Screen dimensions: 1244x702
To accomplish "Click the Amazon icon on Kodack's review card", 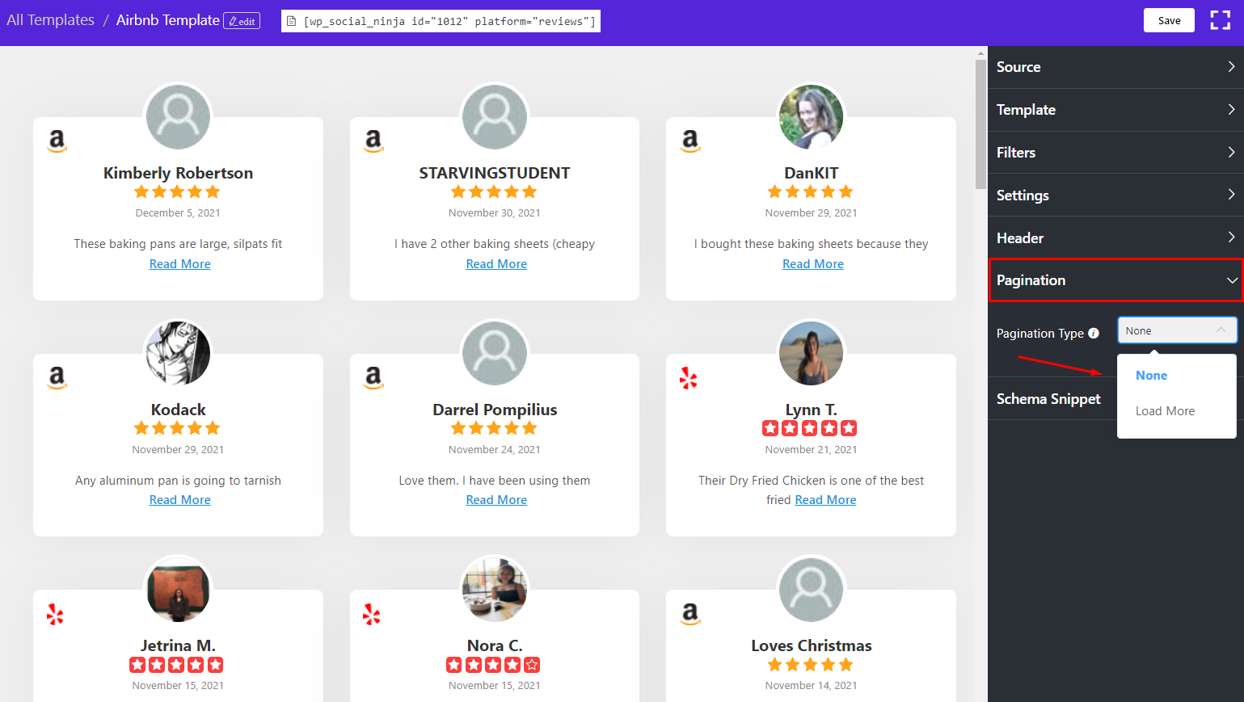I will pos(57,378).
